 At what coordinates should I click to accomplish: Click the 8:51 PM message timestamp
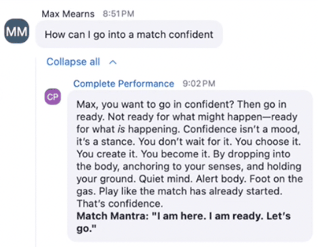tap(118, 14)
